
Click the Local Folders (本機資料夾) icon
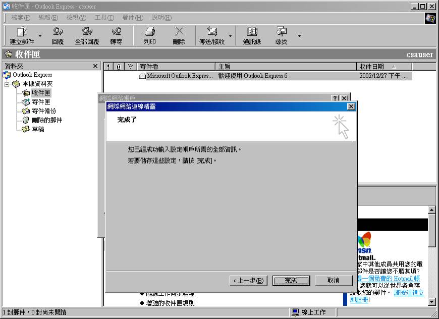[16, 84]
